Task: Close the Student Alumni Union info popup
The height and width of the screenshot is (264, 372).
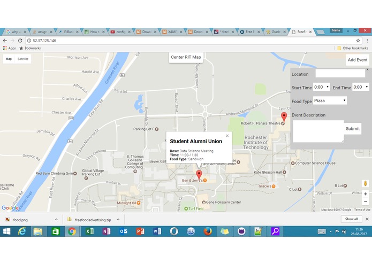Action: coord(227,136)
